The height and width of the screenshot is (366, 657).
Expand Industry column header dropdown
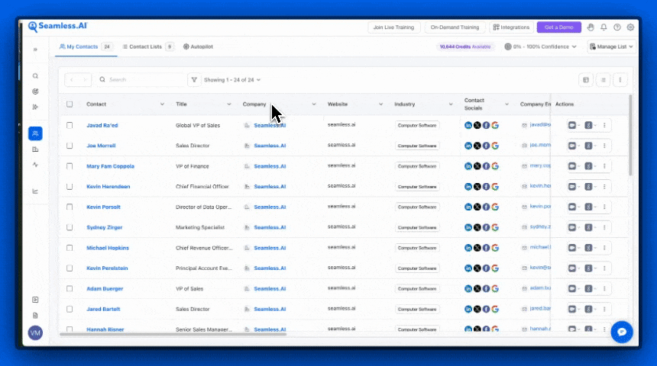pyautogui.click(x=451, y=104)
